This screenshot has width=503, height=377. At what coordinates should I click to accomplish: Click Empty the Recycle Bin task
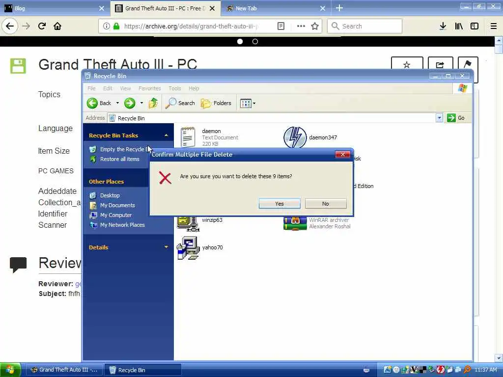click(x=120, y=149)
